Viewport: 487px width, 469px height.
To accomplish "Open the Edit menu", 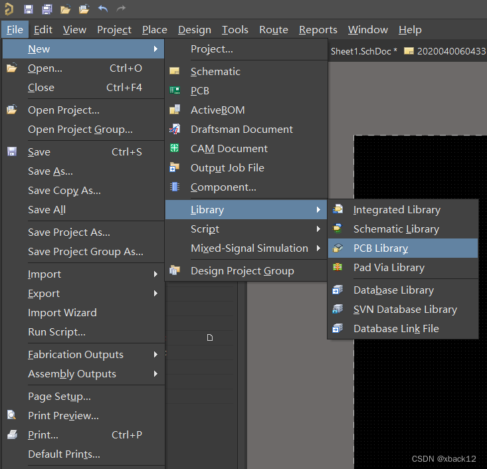I will click(x=43, y=30).
